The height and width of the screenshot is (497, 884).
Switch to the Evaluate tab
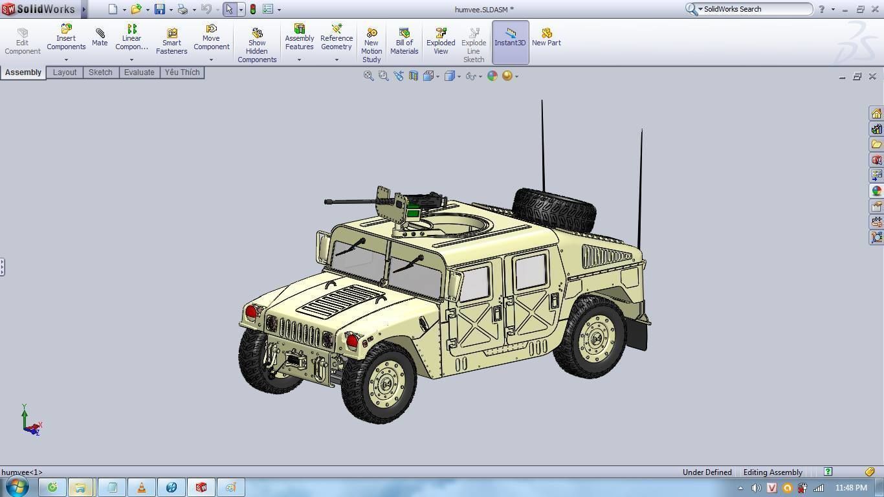(138, 72)
